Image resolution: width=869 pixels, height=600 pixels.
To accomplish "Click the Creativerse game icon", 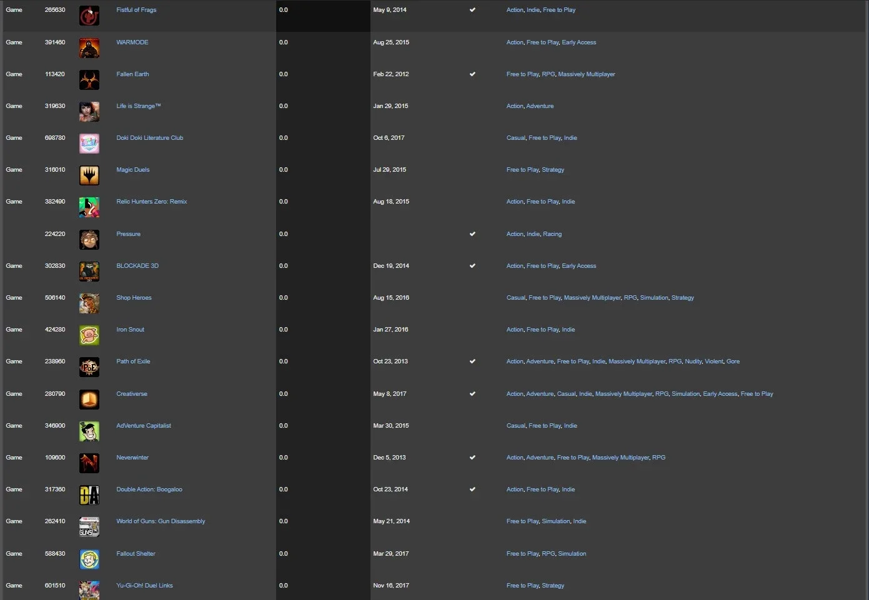I will pos(89,400).
